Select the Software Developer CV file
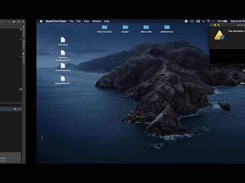The width and height of the screenshot is (245, 183). 63,55
